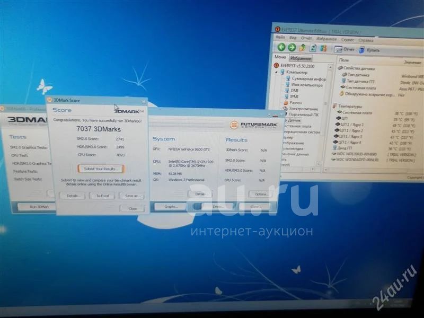424x318 pixels.
Task: Select the Портативный ПК tree item
Action: [x=301, y=114]
